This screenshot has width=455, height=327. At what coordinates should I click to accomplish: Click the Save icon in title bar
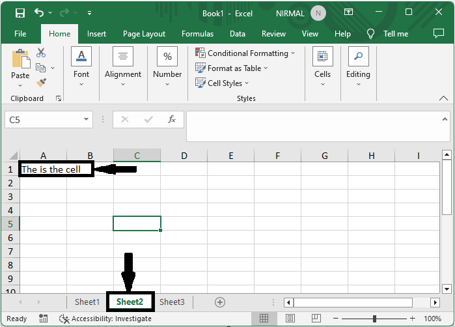click(x=20, y=13)
